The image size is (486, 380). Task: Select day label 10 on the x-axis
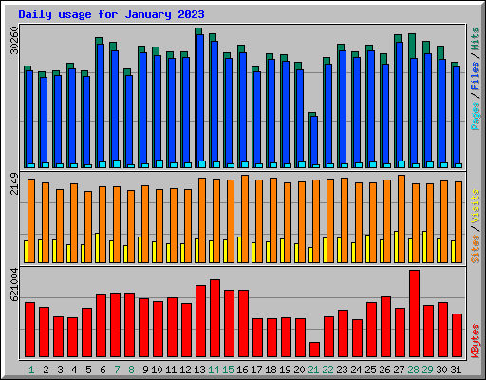click(157, 370)
